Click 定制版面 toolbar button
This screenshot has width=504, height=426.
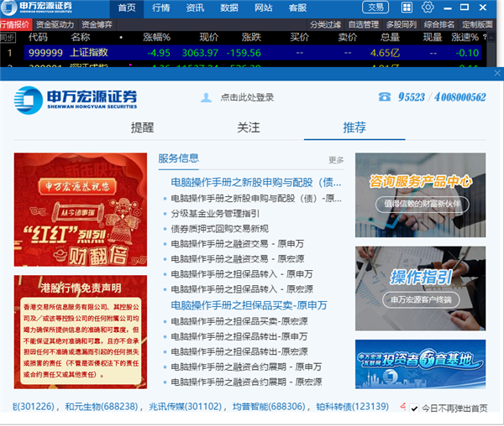pyautogui.click(x=477, y=24)
